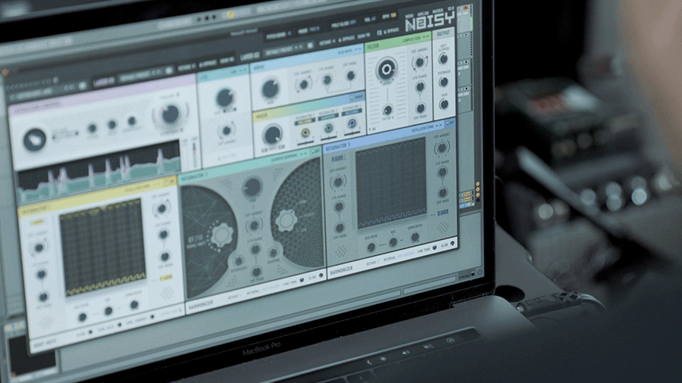Click the round sample button in Excitator
682x383 pixels.
[x=35, y=140]
